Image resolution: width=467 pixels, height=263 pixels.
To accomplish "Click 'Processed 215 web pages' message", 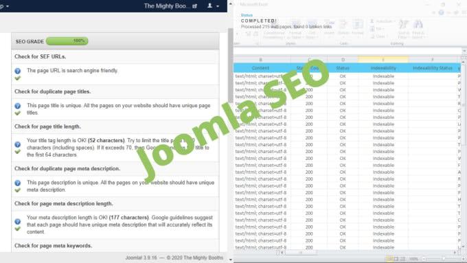I will click(x=286, y=27).
